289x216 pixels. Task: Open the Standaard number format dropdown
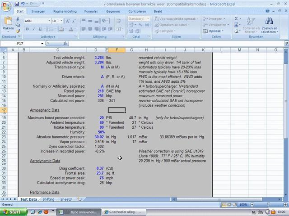148,19
